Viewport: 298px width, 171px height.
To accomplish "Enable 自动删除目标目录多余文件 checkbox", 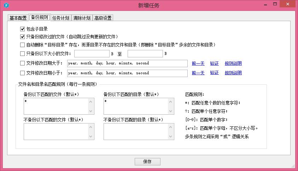I will [22, 45].
